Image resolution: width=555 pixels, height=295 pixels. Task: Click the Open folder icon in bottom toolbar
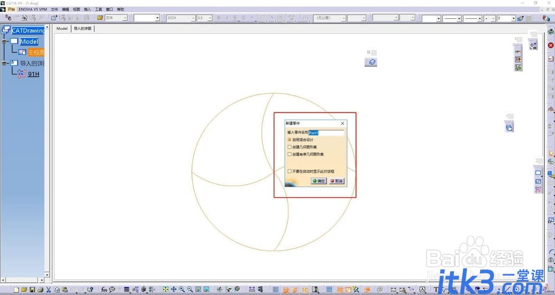24,289
